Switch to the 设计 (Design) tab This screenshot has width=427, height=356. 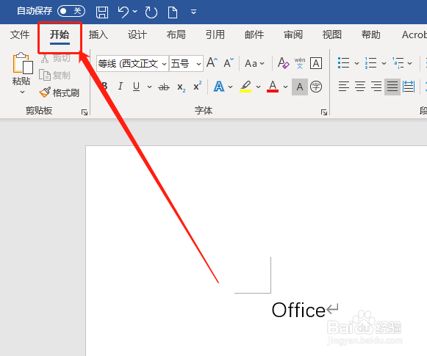click(x=137, y=34)
